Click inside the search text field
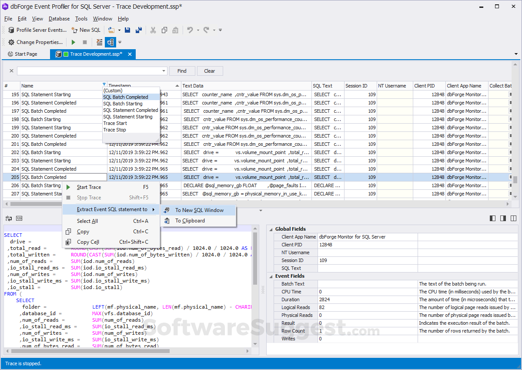 87,71
